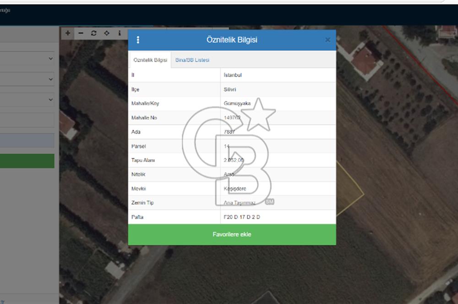Click the text input below the dropdowns
The height and width of the screenshot is (304, 458).
pyautogui.click(x=27, y=120)
